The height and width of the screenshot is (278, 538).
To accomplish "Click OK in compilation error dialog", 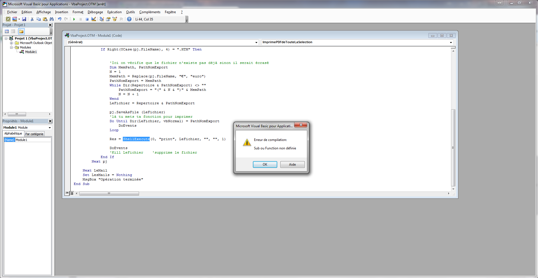I will 265,165.
